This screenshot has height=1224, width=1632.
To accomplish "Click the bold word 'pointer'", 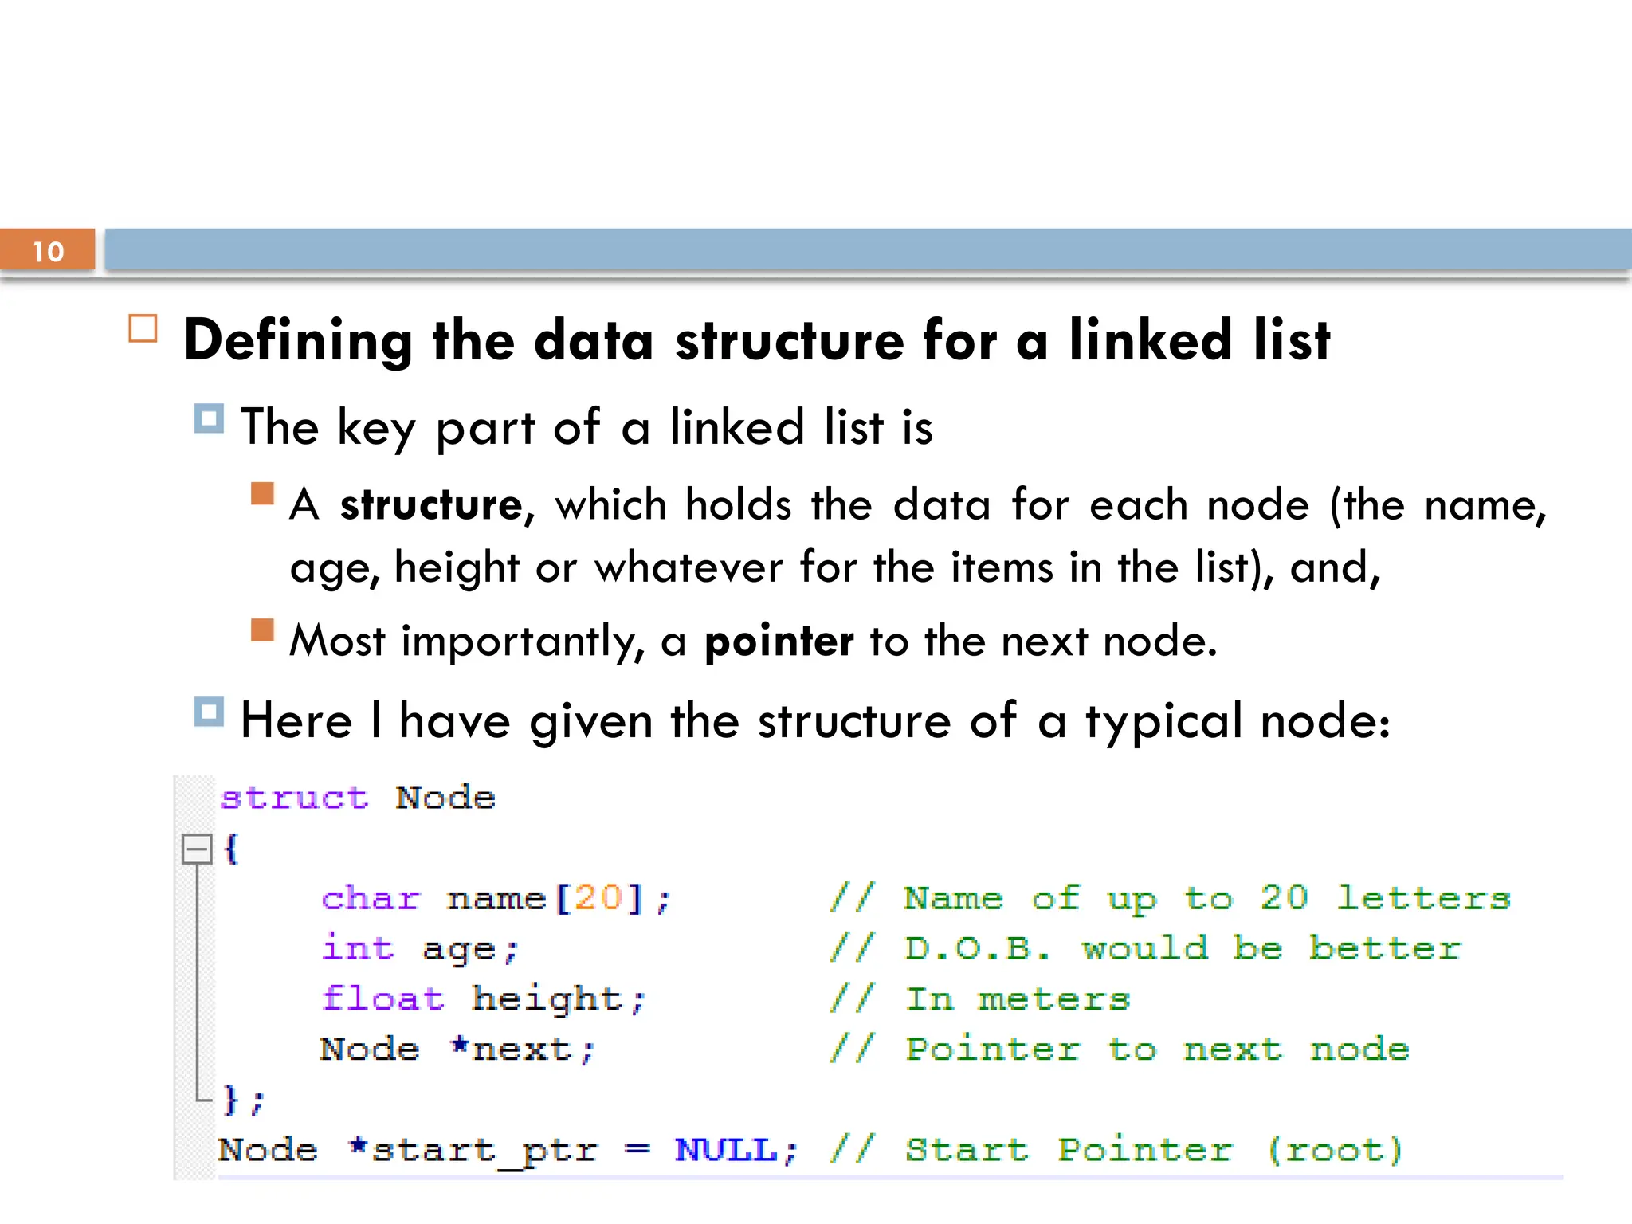I will tap(779, 641).
